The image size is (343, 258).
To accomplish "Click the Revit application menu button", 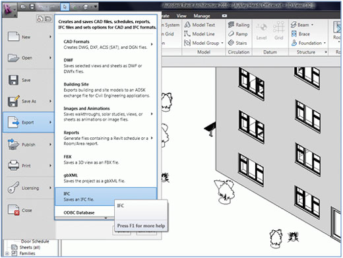I will click(9, 10).
